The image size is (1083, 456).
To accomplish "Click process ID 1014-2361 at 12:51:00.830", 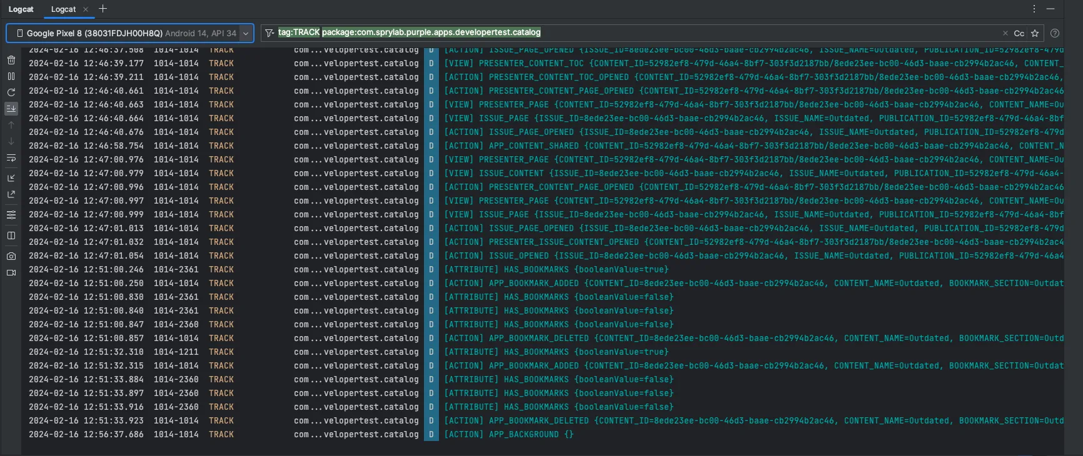I will (x=176, y=297).
